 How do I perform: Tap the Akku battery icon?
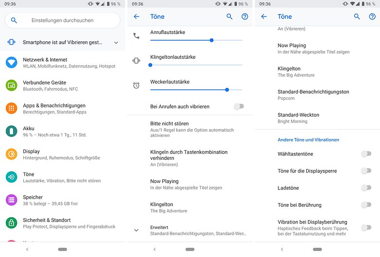pos(11,131)
